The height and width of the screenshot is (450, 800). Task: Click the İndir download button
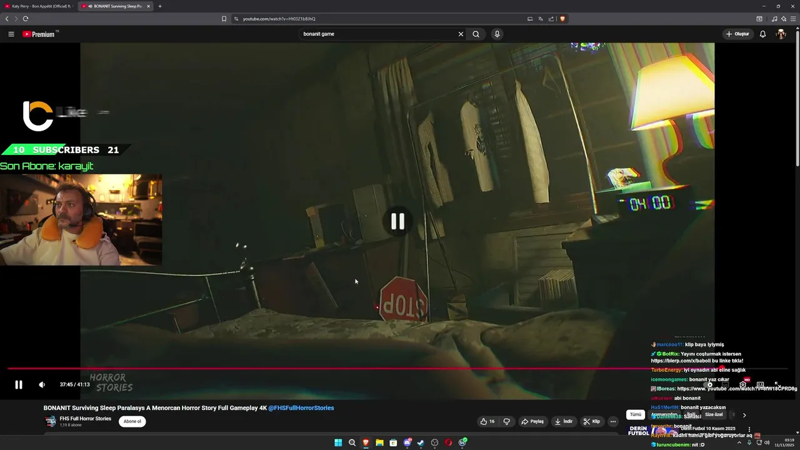[x=564, y=421]
